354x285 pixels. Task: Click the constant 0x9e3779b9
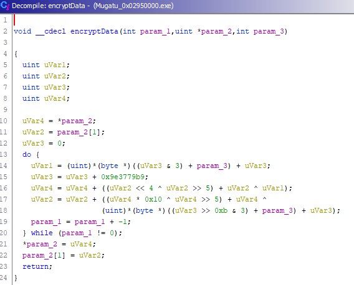pyautogui.click(x=123, y=177)
